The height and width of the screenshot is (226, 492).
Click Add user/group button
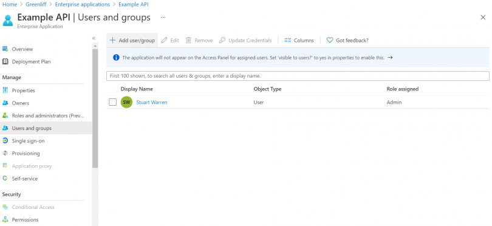pos(132,40)
